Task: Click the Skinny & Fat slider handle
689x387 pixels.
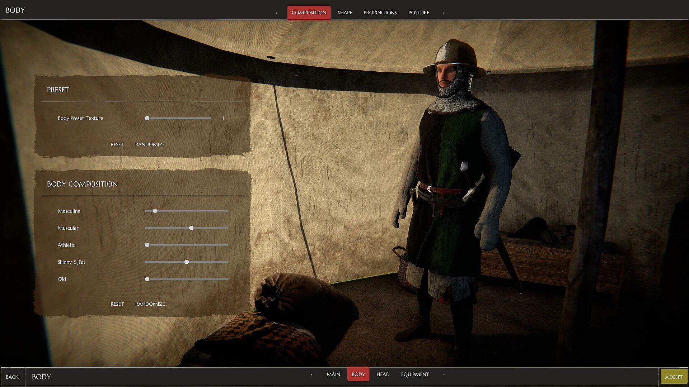Action: pos(187,262)
